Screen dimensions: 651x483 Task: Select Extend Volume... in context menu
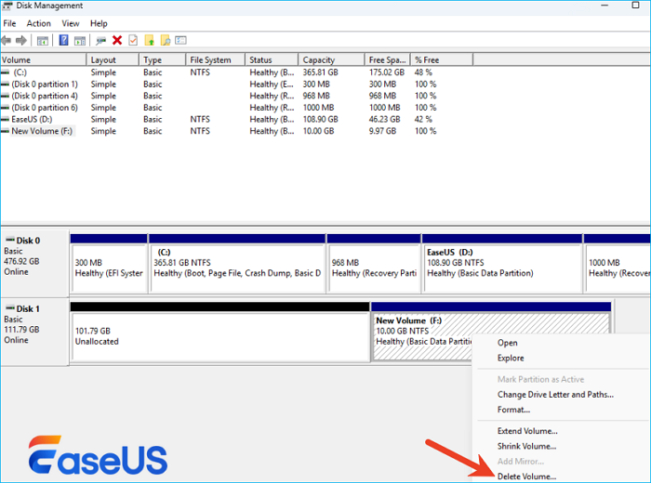coord(527,431)
